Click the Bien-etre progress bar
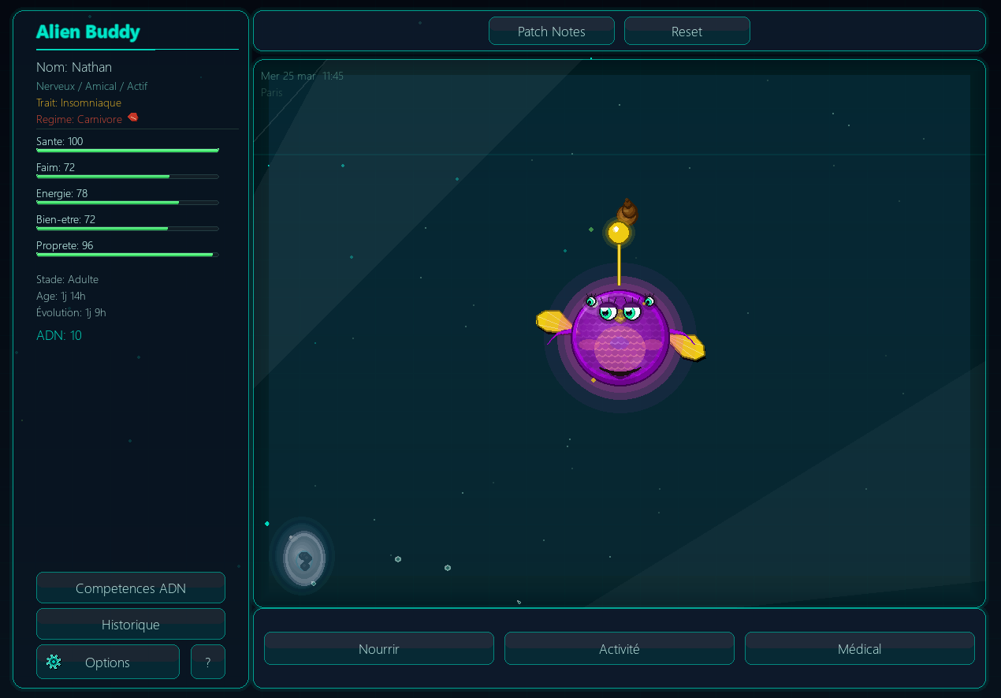The height and width of the screenshot is (698, 1001). coord(128,228)
